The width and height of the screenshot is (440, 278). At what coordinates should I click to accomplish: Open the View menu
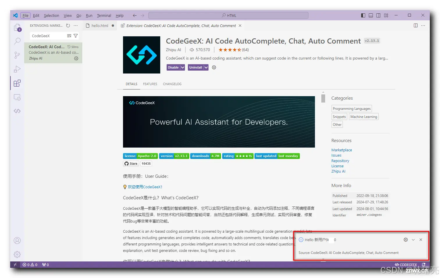68,15
